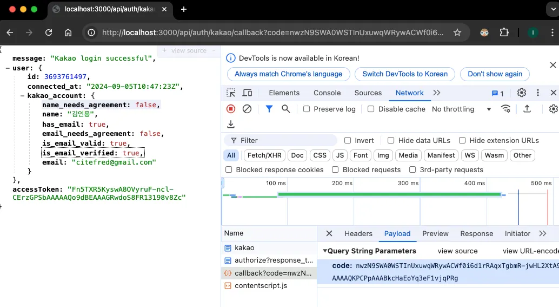559x307 pixels.
Task: Collapse the Query String Parameters section
Action: (325, 251)
